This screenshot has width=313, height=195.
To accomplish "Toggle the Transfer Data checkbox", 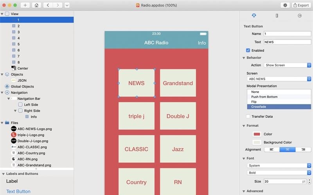I will (248, 116).
